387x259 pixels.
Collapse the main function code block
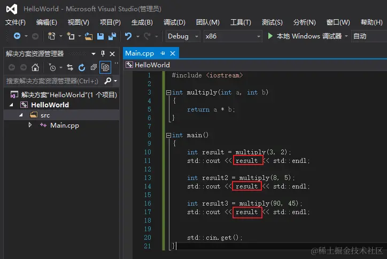[168, 135]
